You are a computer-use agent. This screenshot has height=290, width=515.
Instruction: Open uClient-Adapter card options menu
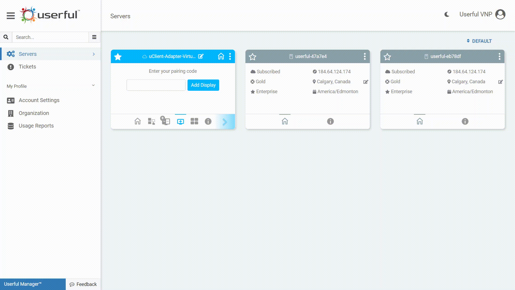pyautogui.click(x=230, y=56)
